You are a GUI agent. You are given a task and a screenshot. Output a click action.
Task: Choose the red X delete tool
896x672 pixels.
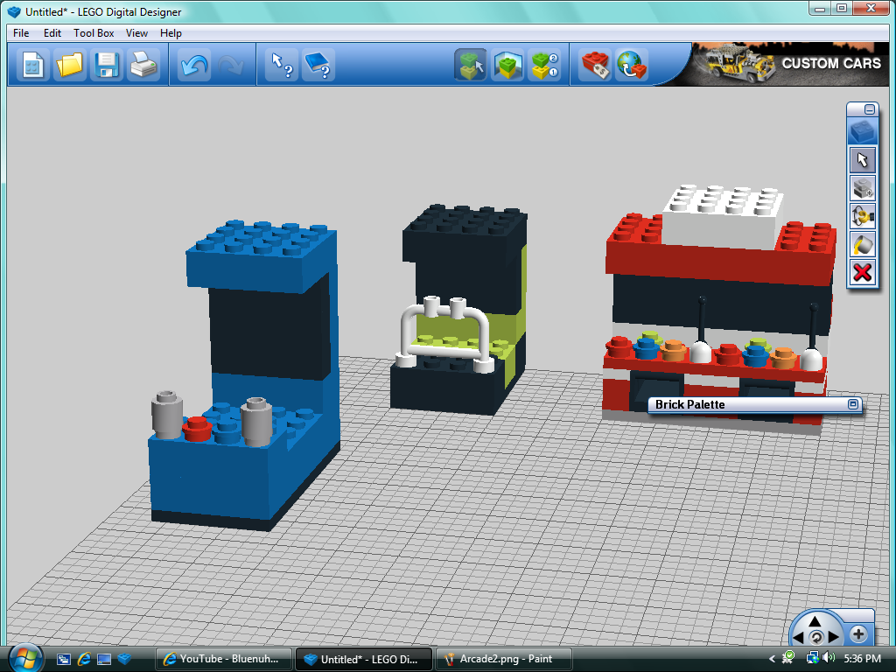[862, 273]
